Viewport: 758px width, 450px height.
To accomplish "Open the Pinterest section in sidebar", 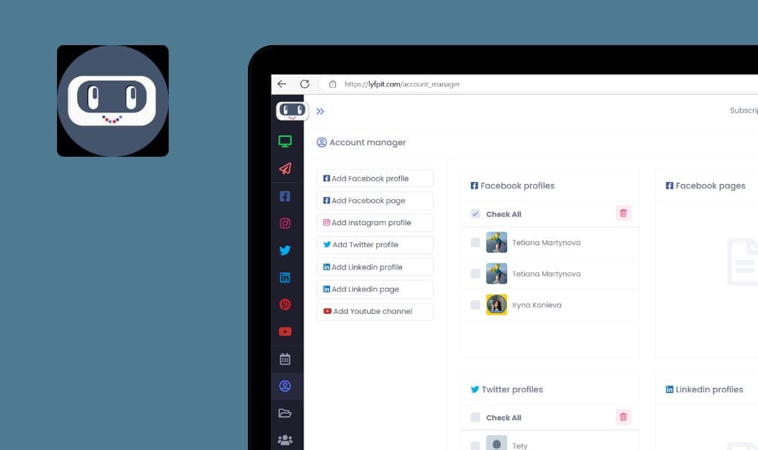I will pos(285,304).
